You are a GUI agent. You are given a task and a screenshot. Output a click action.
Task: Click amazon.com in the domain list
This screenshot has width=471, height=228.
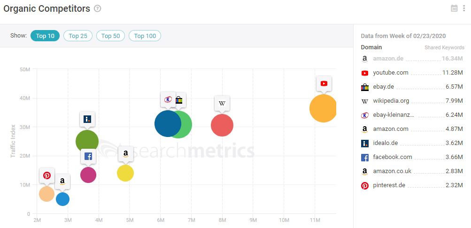[391, 129]
